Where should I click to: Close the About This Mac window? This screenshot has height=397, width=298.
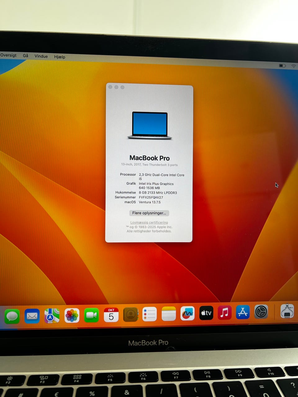pyautogui.click(x=110, y=87)
